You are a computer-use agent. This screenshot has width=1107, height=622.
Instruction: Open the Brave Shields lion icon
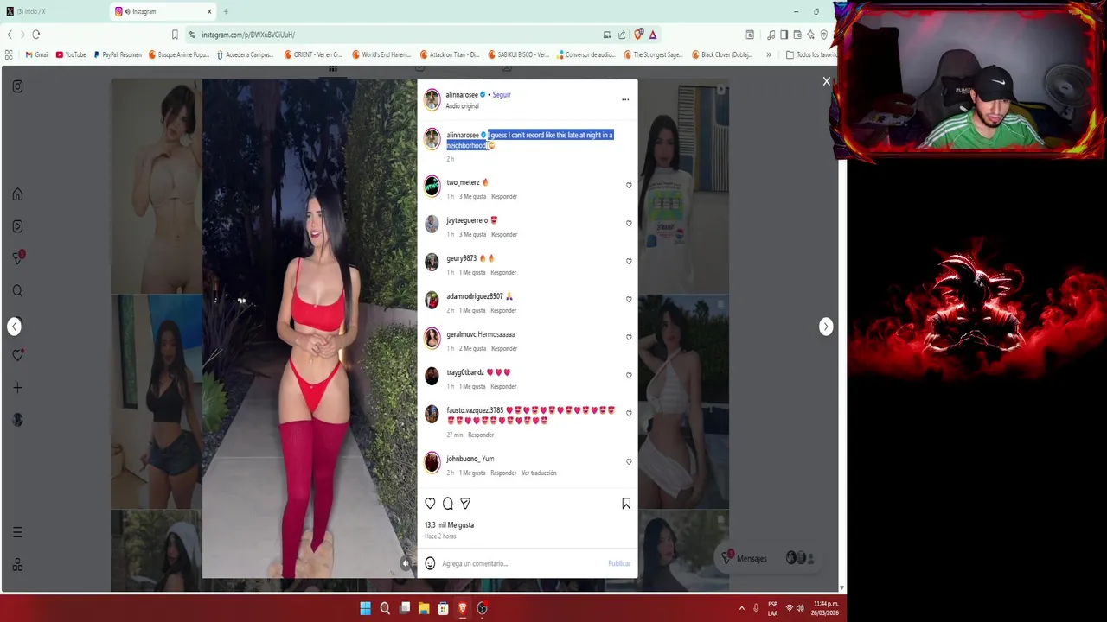point(638,35)
